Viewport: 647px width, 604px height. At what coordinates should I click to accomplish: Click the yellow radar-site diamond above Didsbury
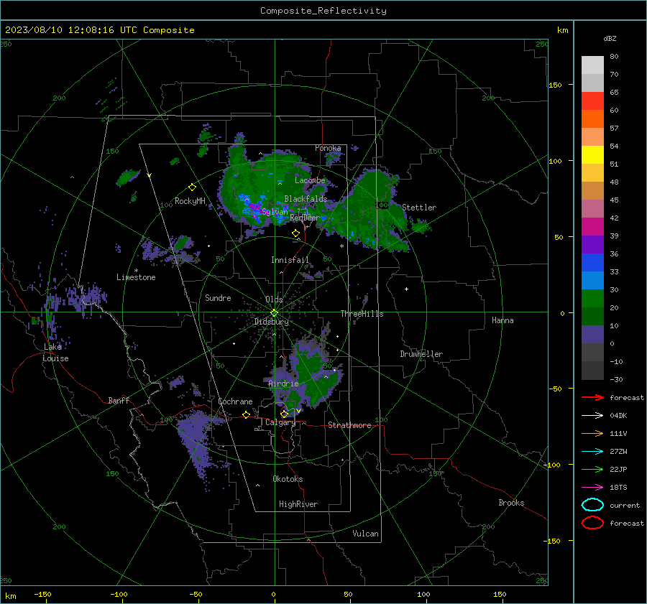(x=274, y=313)
